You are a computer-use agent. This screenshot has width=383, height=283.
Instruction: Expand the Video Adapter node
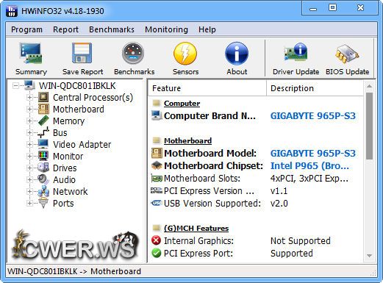[29, 144]
